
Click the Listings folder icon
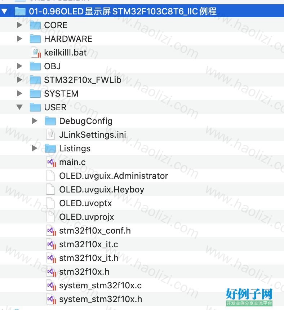pos(50,148)
